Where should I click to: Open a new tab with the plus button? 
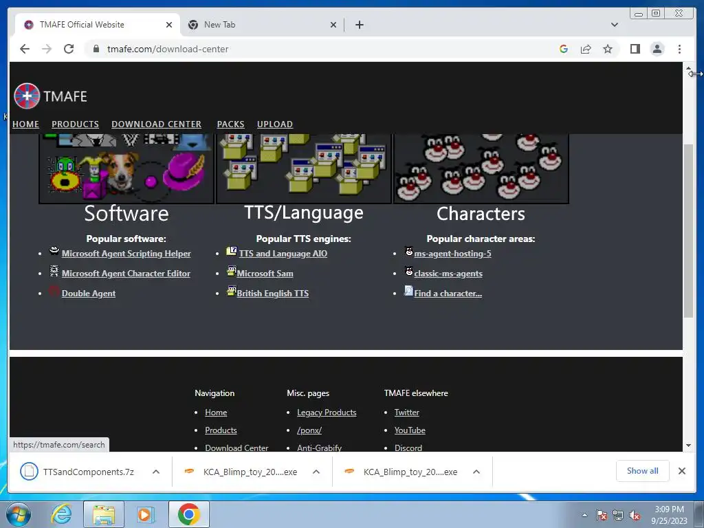click(x=359, y=25)
